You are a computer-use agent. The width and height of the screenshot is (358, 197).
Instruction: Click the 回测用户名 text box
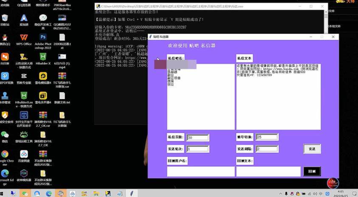[201, 172]
